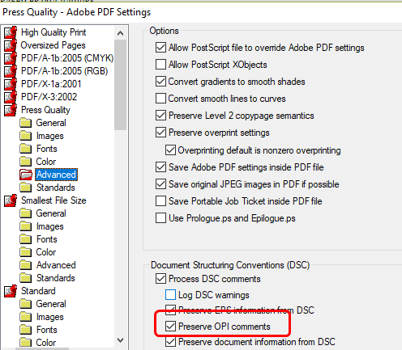The height and width of the screenshot is (350, 402).
Task: Open the General folder icon under Press Quality
Action: (26, 123)
